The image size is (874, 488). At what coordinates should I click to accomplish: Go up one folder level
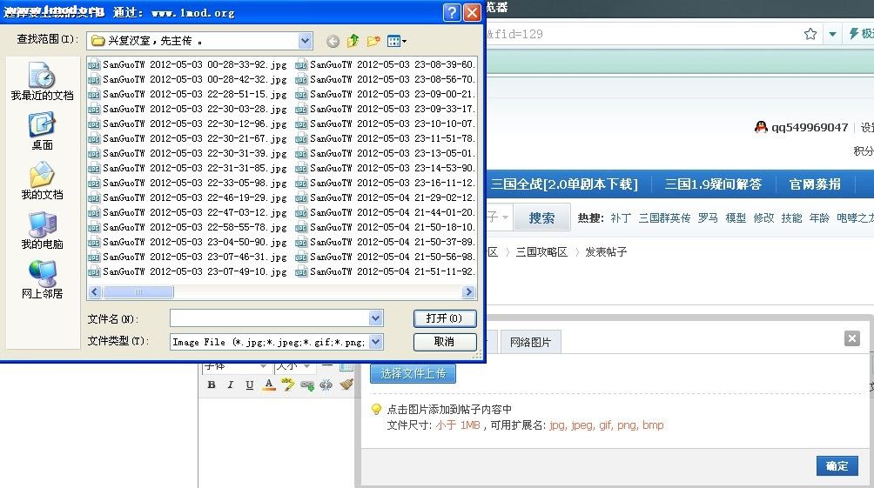[x=353, y=41]
